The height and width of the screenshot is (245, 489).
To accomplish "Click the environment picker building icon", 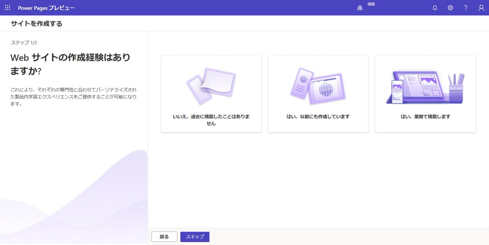I will coord(360,7).
